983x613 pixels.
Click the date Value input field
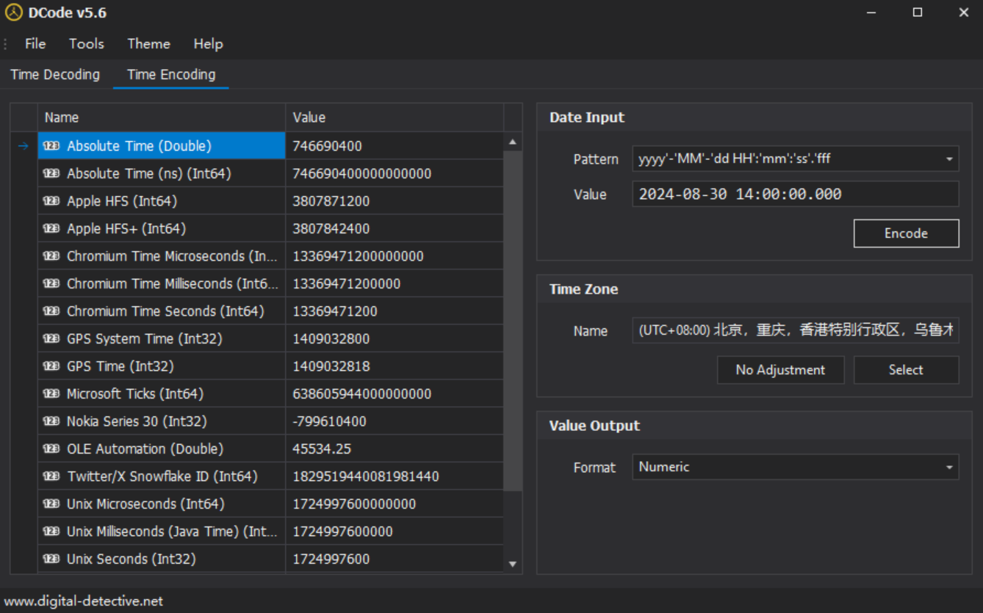click(795, 195)
